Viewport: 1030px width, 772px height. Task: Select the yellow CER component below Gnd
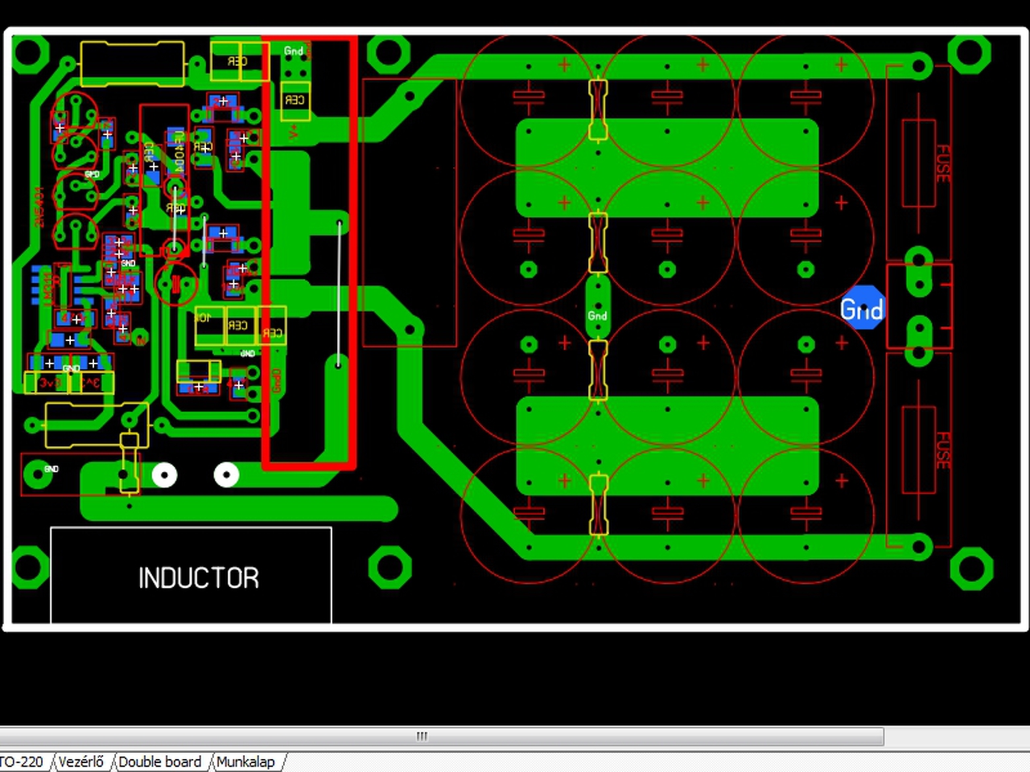295,100
